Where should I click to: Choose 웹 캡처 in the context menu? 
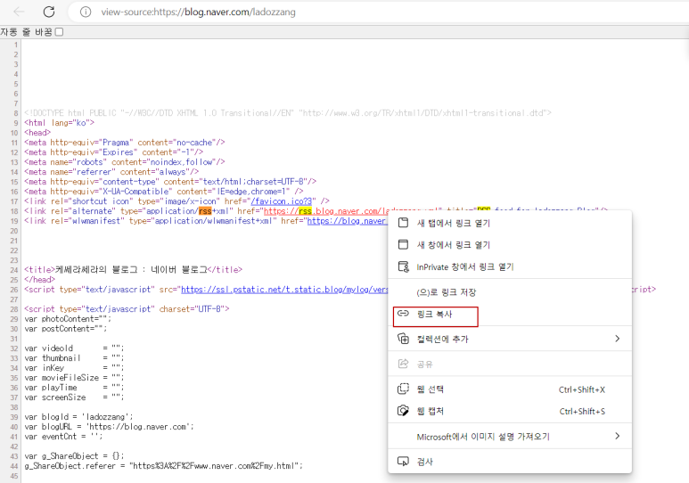tap(510, 412)
